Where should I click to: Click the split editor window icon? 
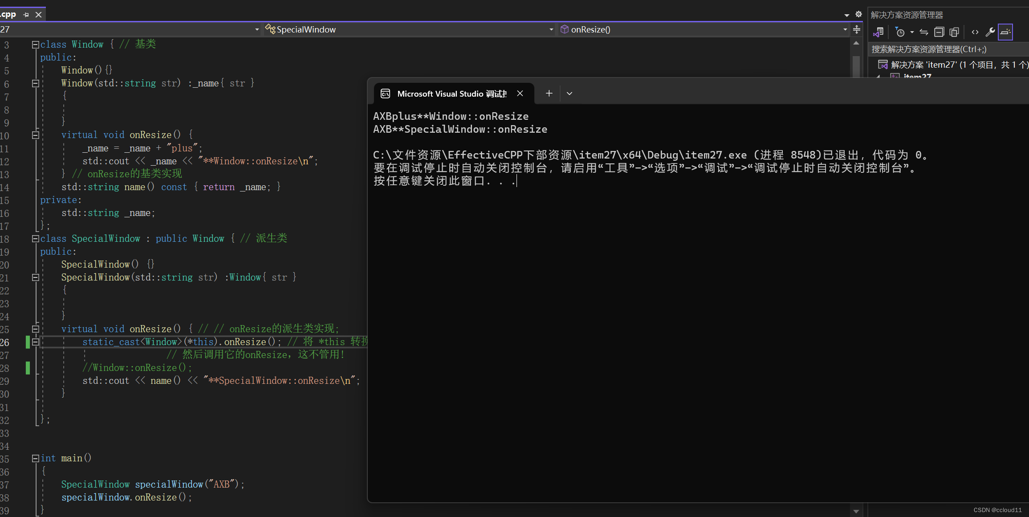857,30
